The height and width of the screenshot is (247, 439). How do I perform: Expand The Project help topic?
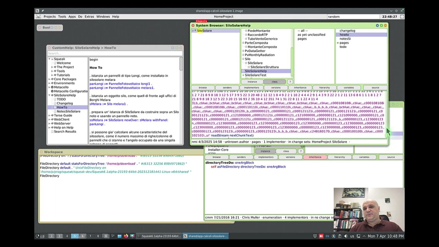[52, 67]
